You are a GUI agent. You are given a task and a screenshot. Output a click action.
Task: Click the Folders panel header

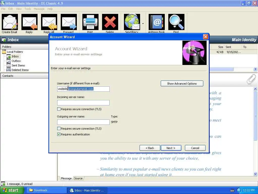tap(24, 47)
